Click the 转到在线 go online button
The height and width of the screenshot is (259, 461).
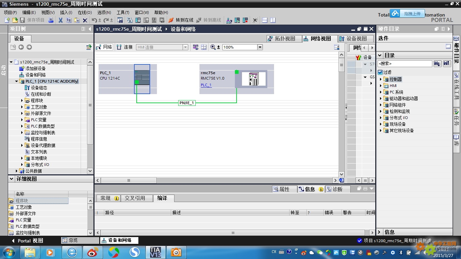(x=181, y=20)
